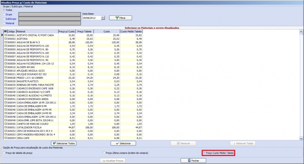Check the box for 000001 ACETATO CRISTAL
Image resolution: width=304 pixels, height=164 pixels.
[x=5, y=35]
